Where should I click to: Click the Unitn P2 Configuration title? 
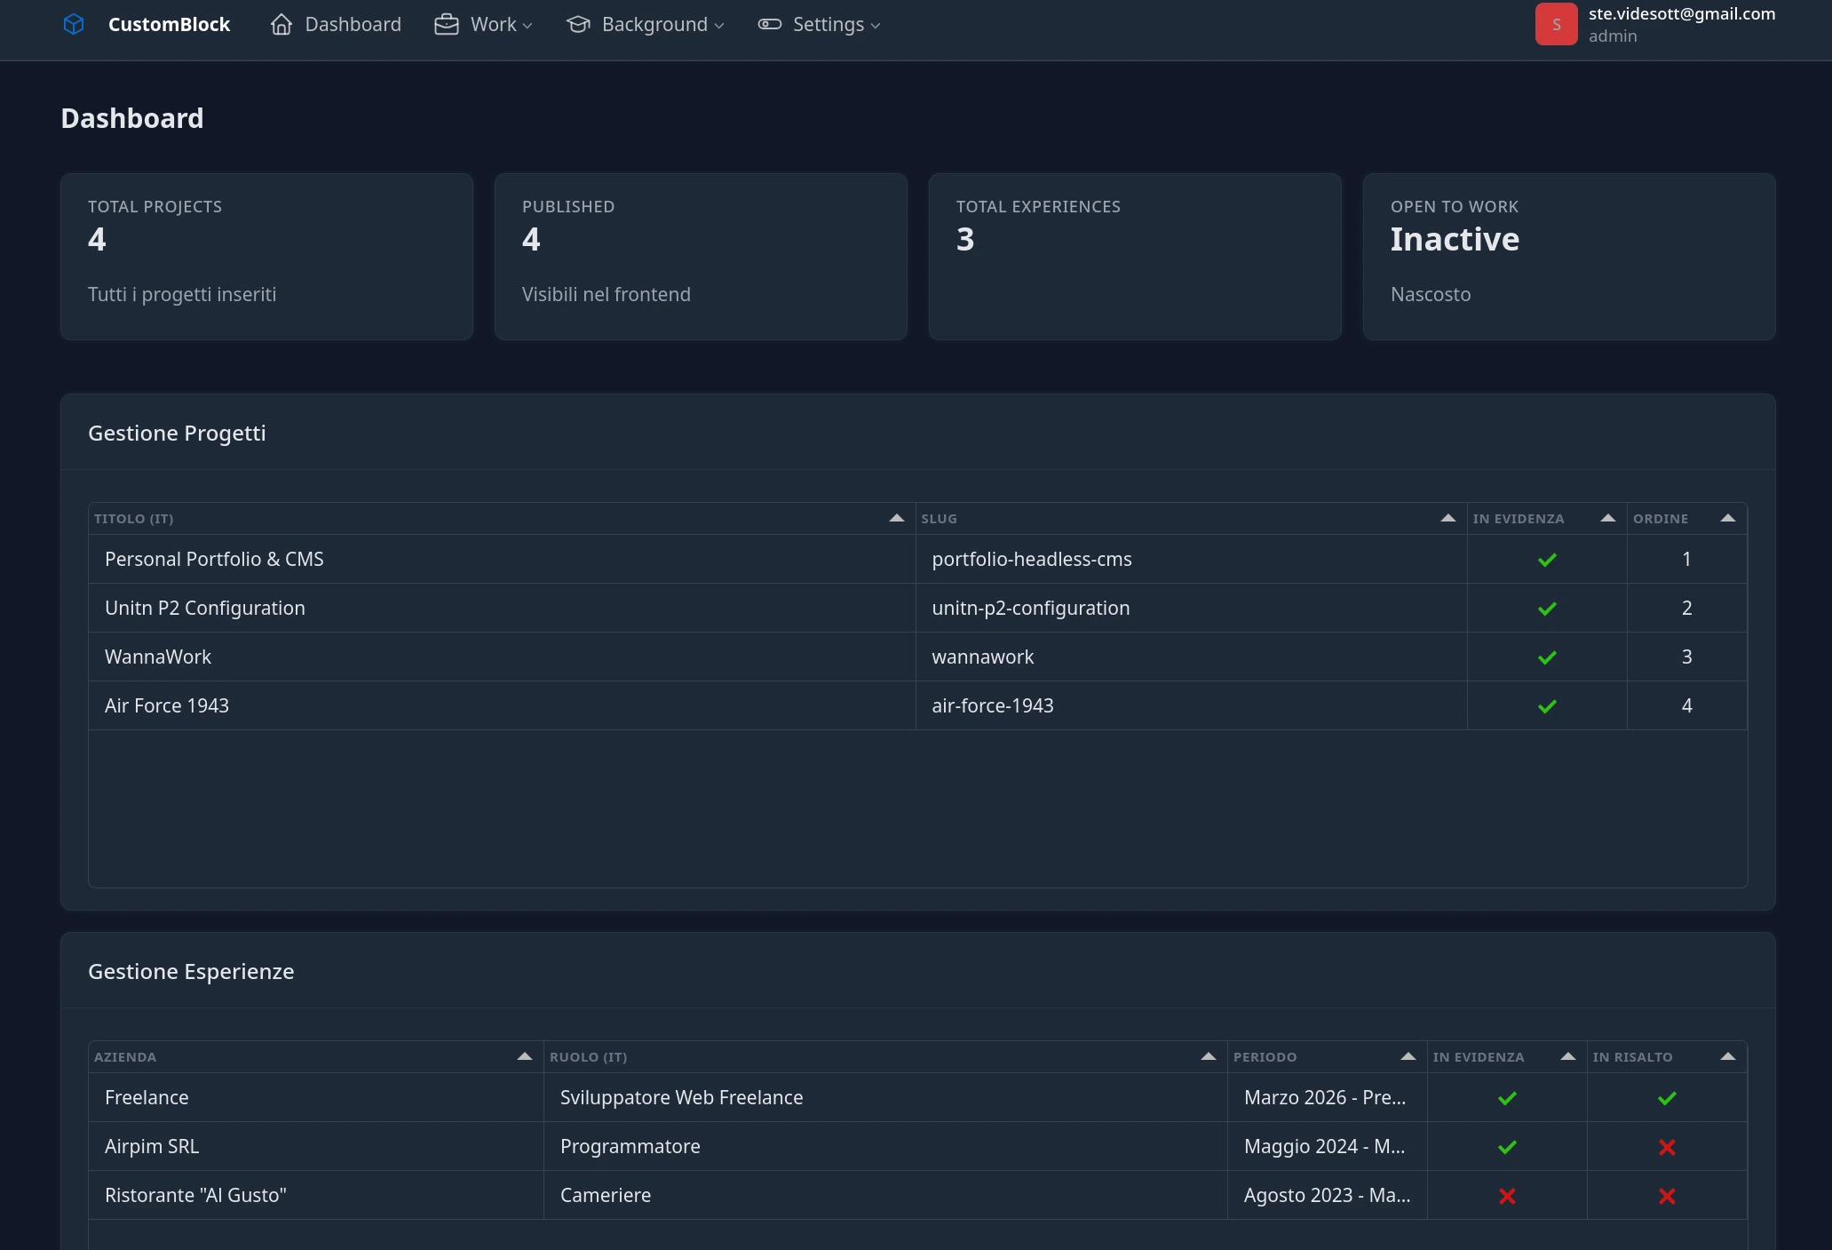tap(205, 608)
